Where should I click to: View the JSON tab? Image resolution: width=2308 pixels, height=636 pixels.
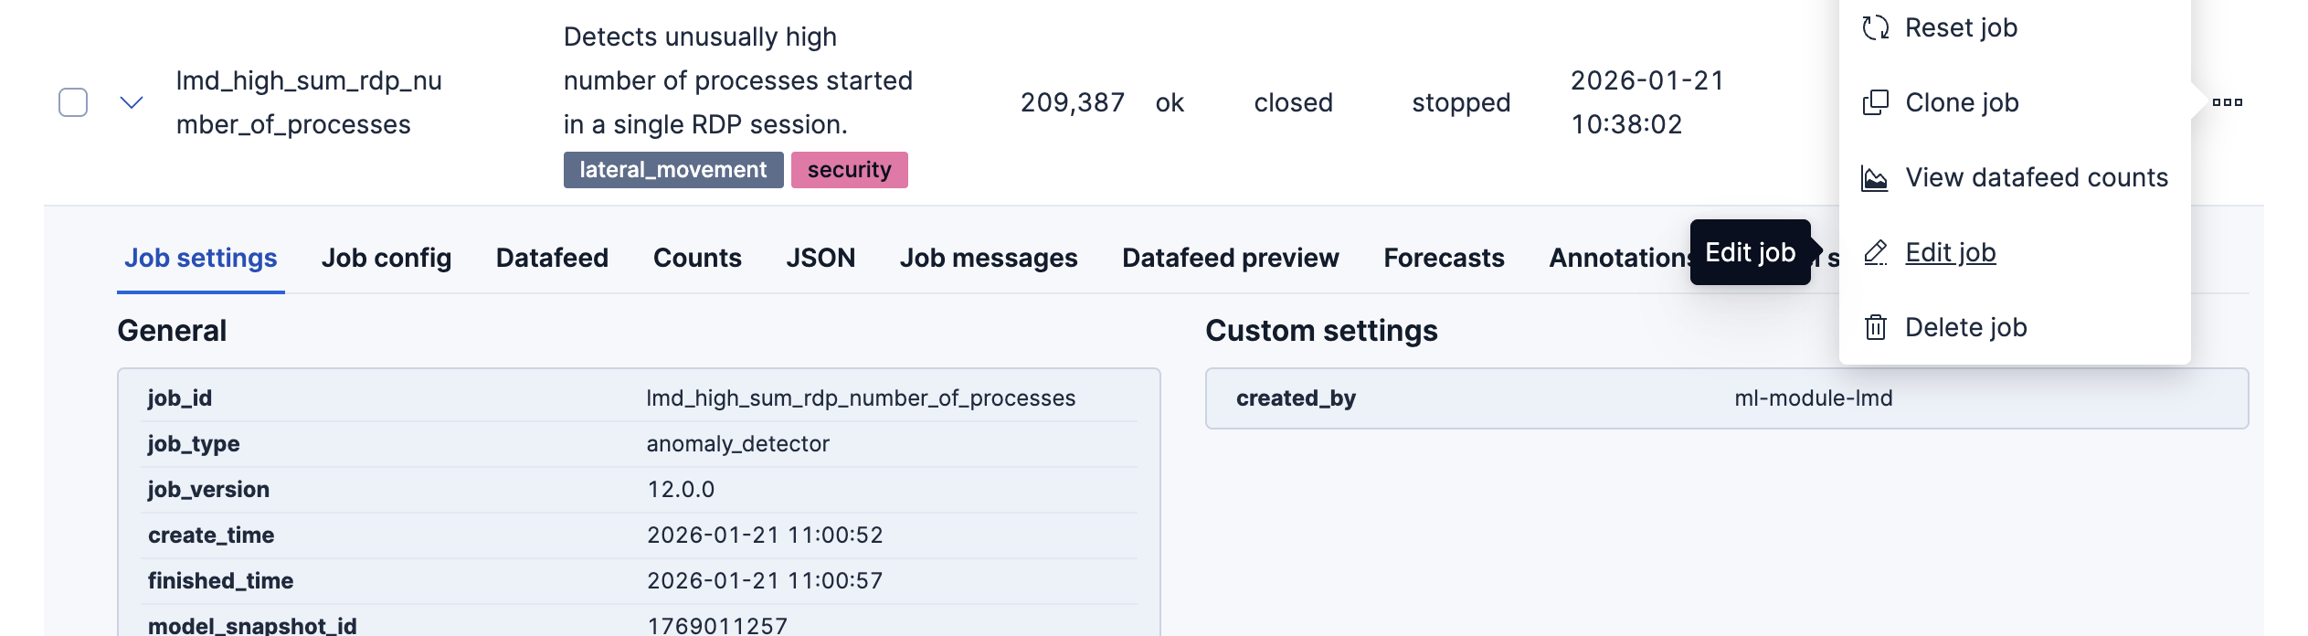pyautogui.click(x=821, y=259)
